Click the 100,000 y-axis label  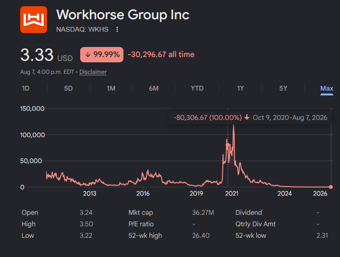(32, 135)
